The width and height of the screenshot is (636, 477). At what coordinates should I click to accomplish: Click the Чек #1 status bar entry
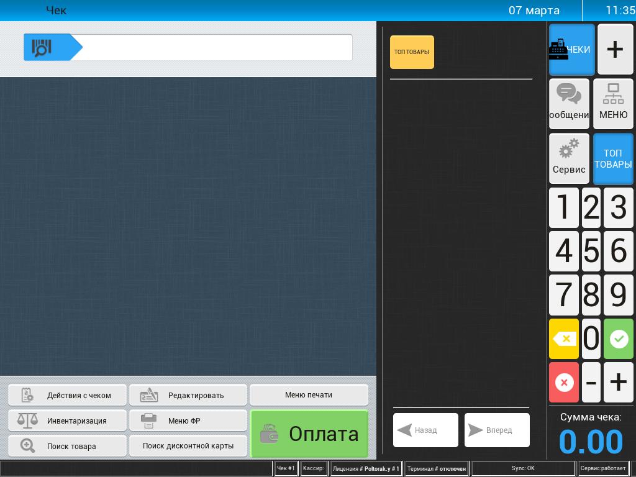286,468
